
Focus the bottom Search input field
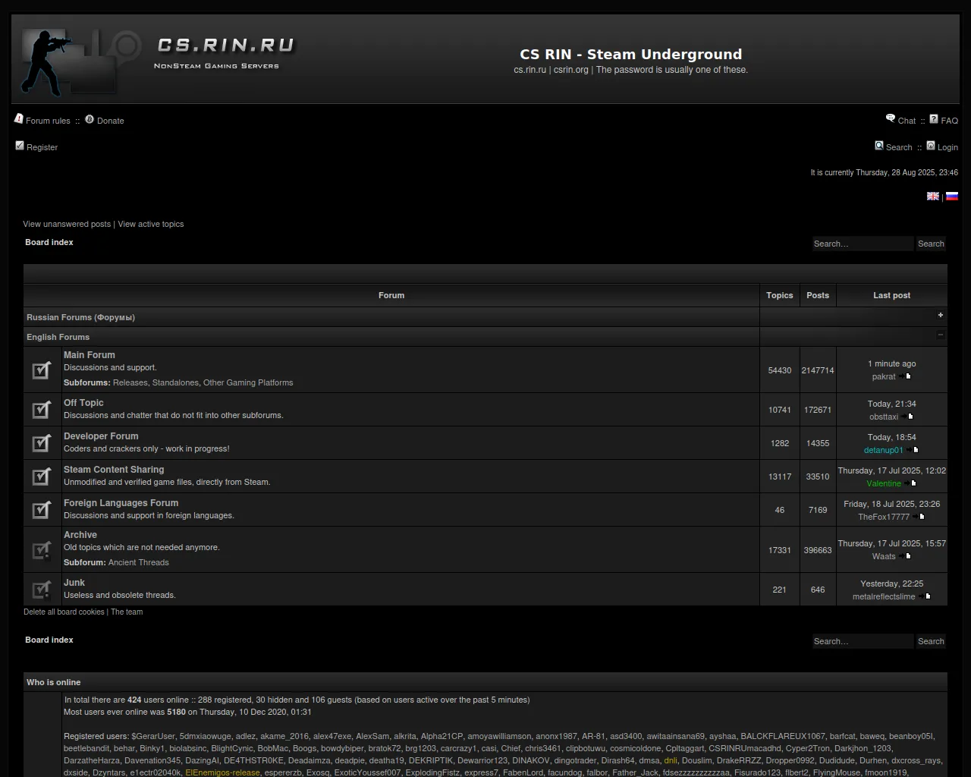[863, 641]
